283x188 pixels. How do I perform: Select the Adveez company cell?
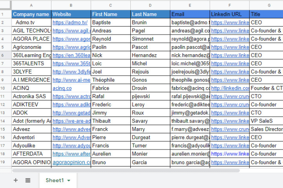coord(31,129)
